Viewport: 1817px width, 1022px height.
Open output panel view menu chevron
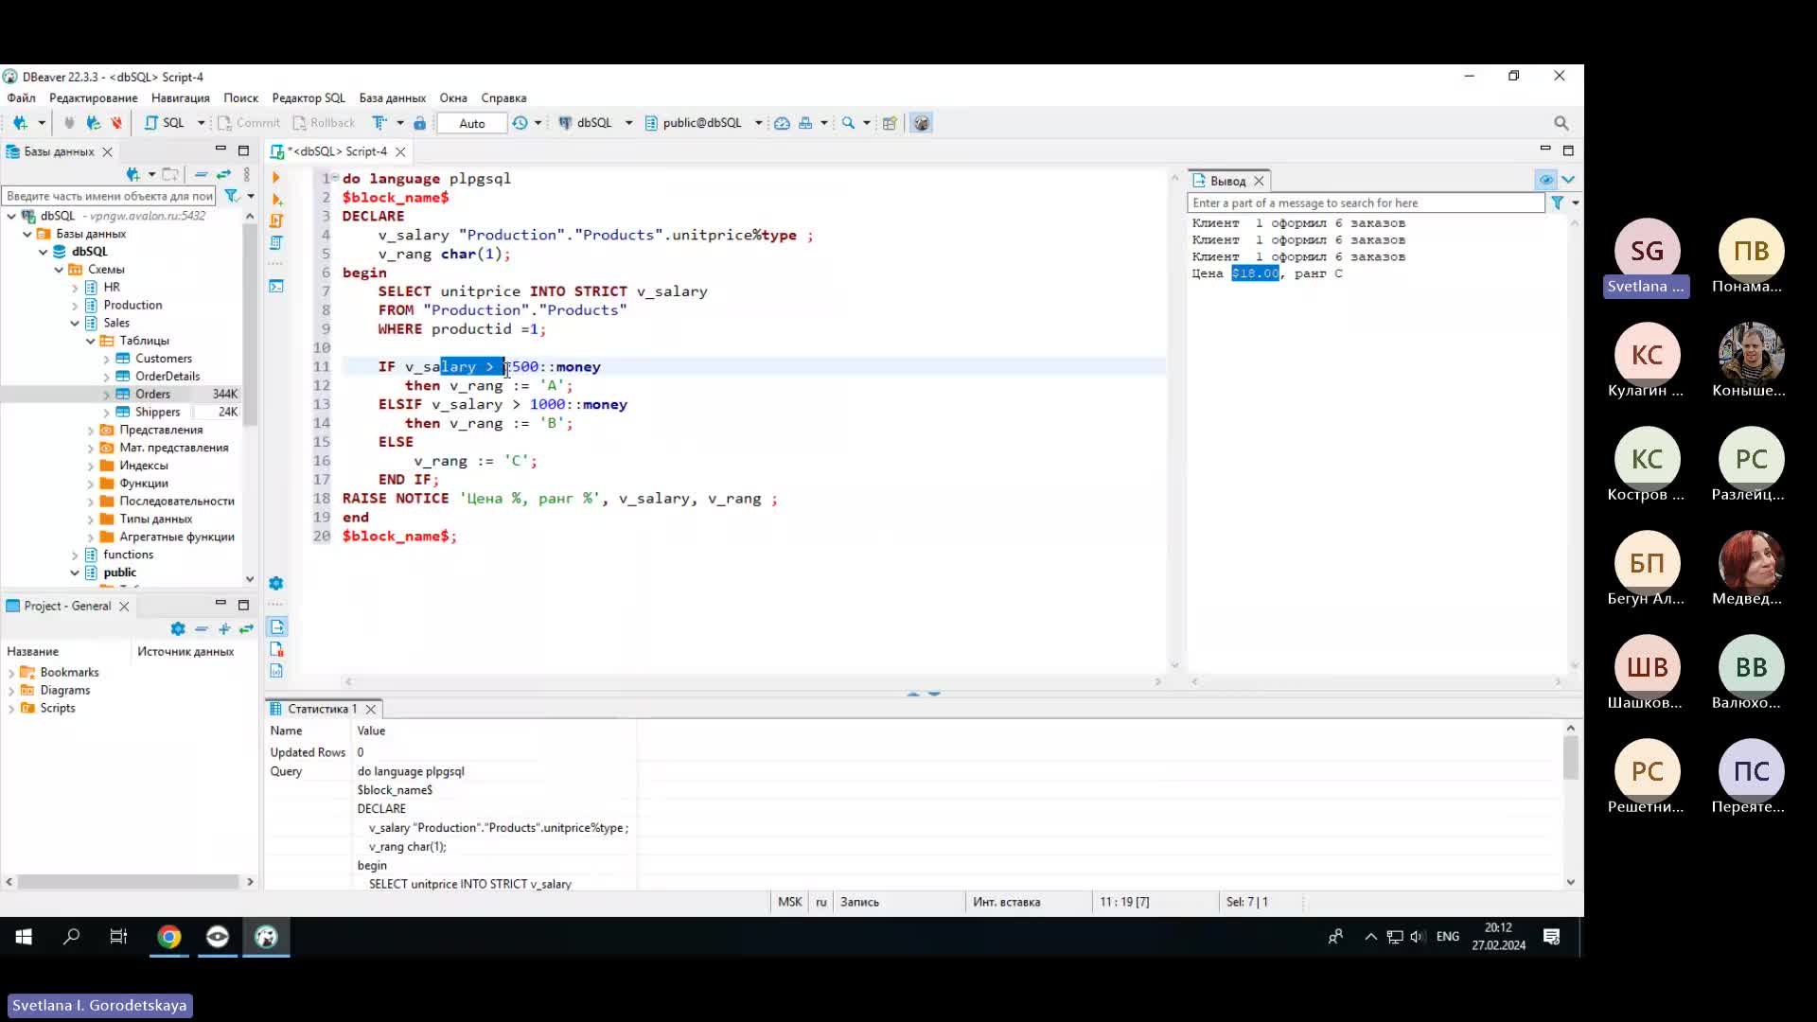click(x=1568, y=180)
